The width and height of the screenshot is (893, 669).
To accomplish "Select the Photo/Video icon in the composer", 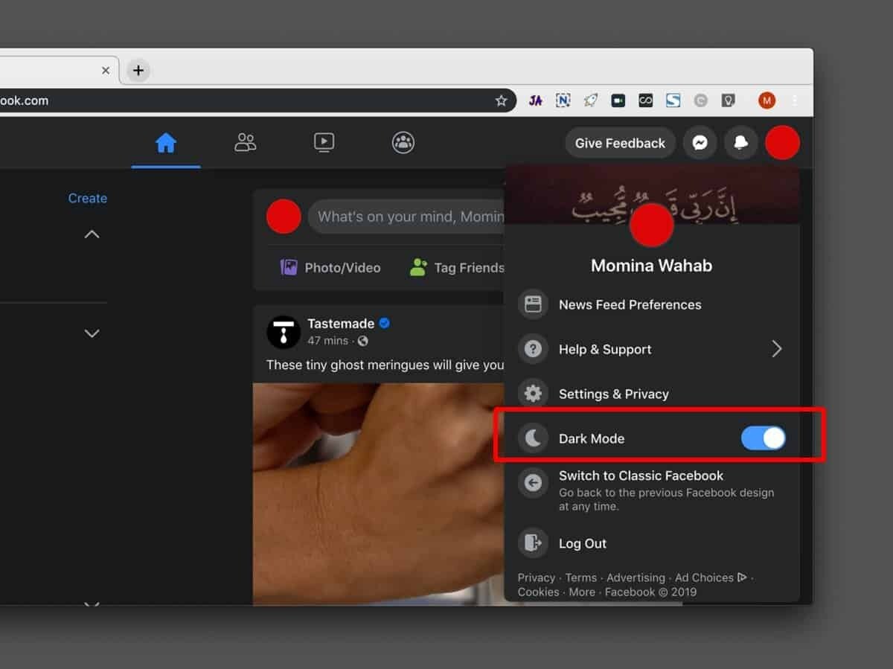I will [289, 267].
